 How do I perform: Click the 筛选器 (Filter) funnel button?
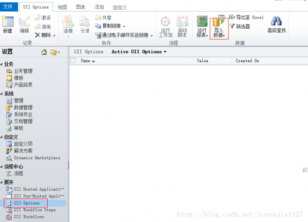239,26
